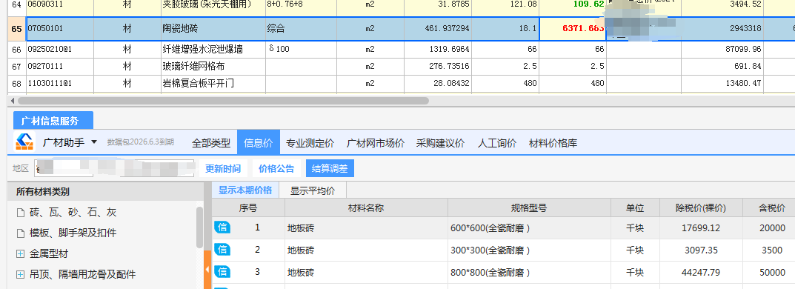This screenshot has height=289, width=795.
Task: Open the 专业测定价 tab
Action: [x=310, y=143]
